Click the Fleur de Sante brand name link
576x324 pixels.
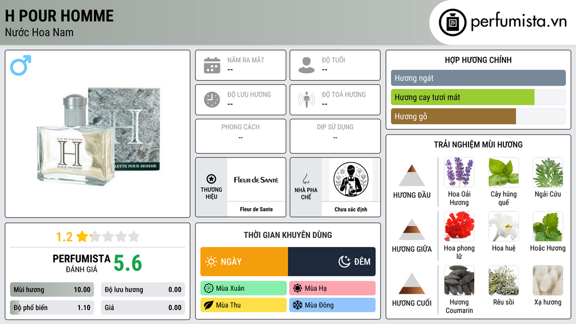click(x=256, y=209)
